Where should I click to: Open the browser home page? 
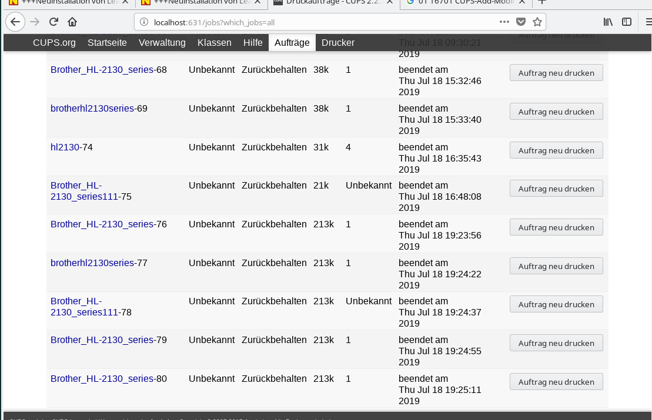pyautogui.click(x=72, y=22)
